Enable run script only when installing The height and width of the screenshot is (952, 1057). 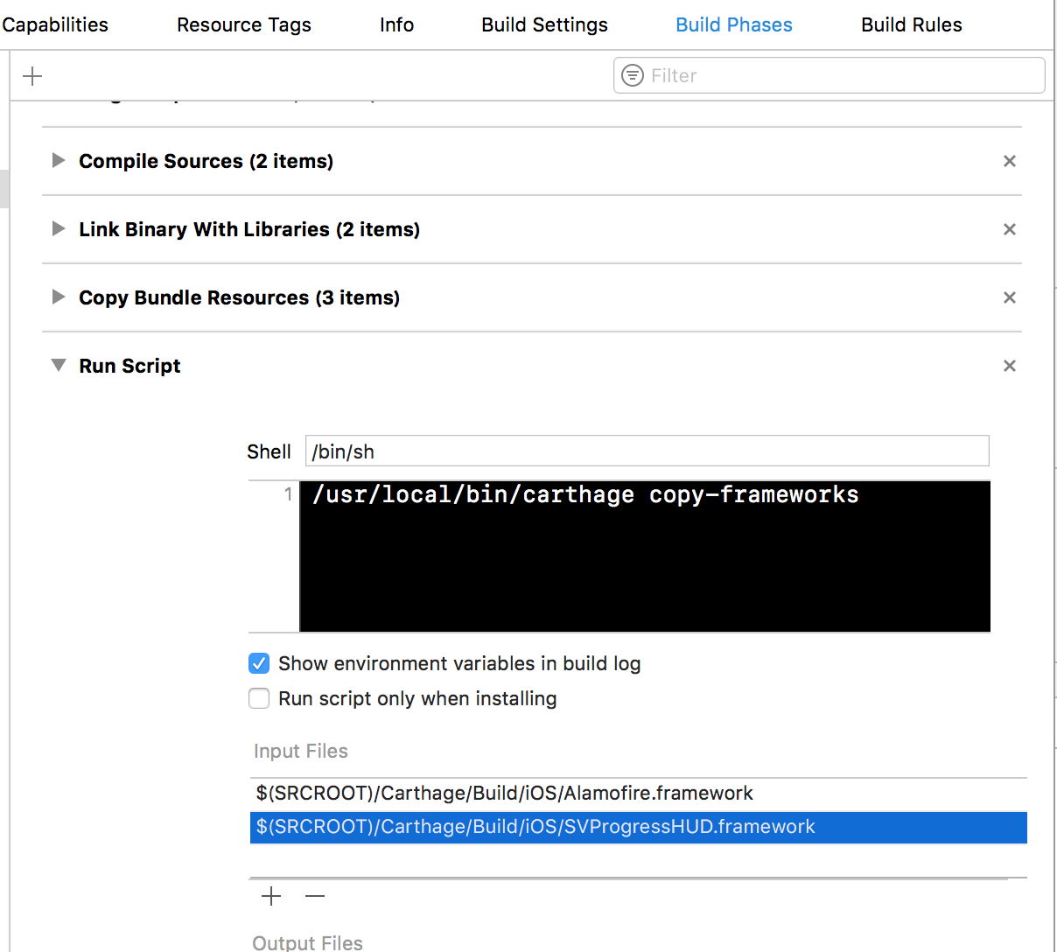[x=259, y=698]
